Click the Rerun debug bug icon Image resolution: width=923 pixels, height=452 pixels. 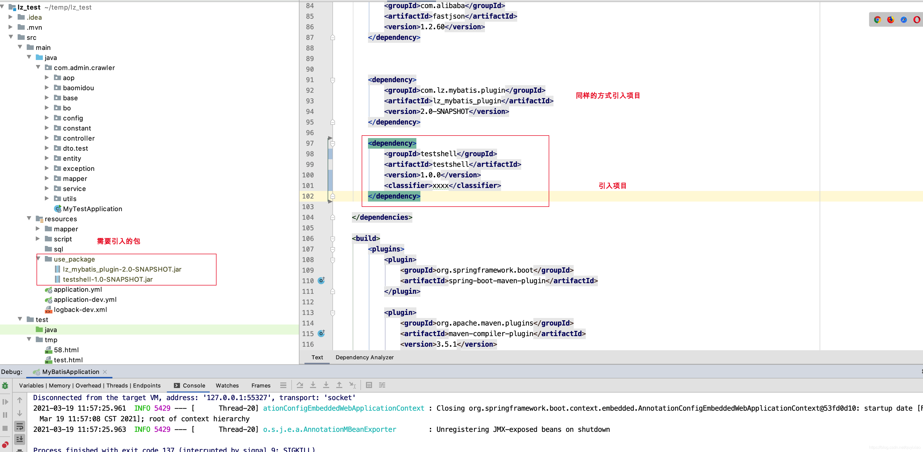point(5,385)
